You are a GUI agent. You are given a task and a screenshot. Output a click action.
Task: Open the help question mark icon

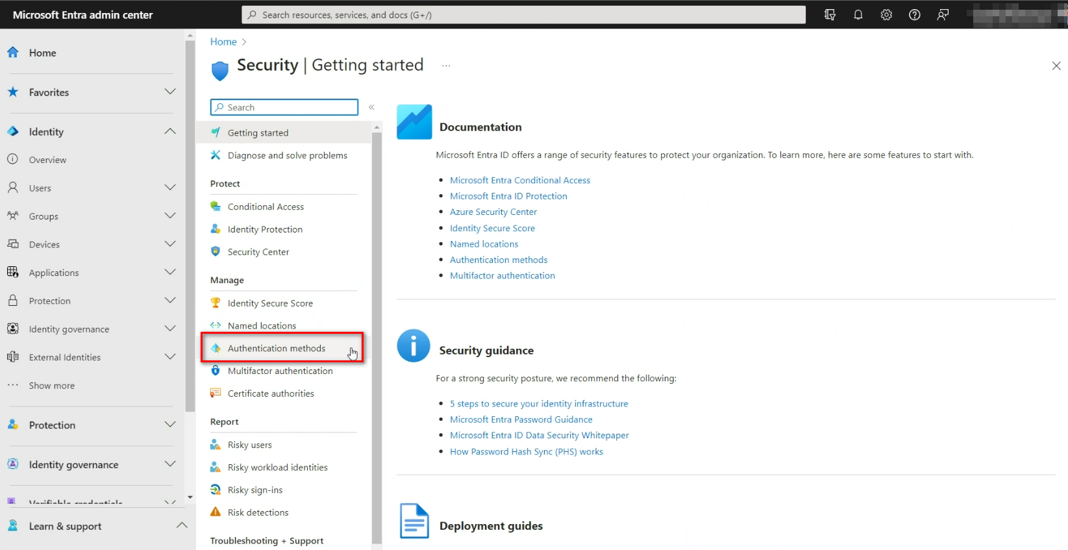915,15
